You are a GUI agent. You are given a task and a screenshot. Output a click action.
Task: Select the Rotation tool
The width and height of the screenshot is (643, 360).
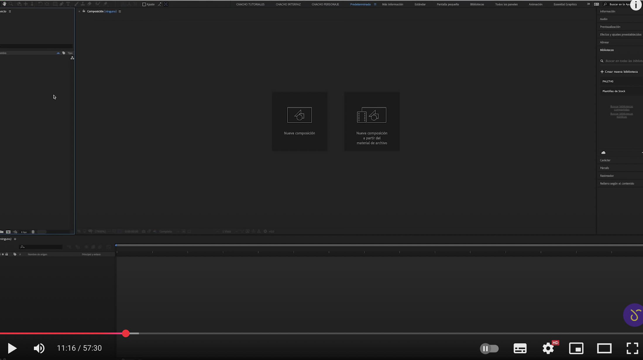(40, 4)
